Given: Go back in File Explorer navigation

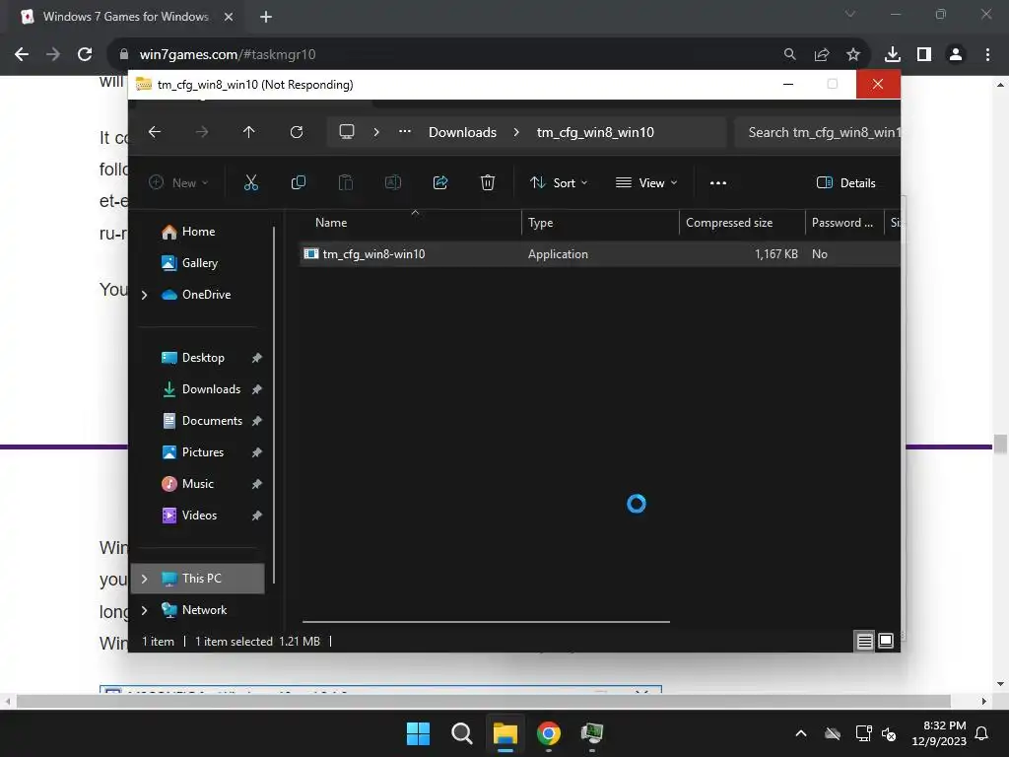Looking at the screenshot, I should (155, 132).
